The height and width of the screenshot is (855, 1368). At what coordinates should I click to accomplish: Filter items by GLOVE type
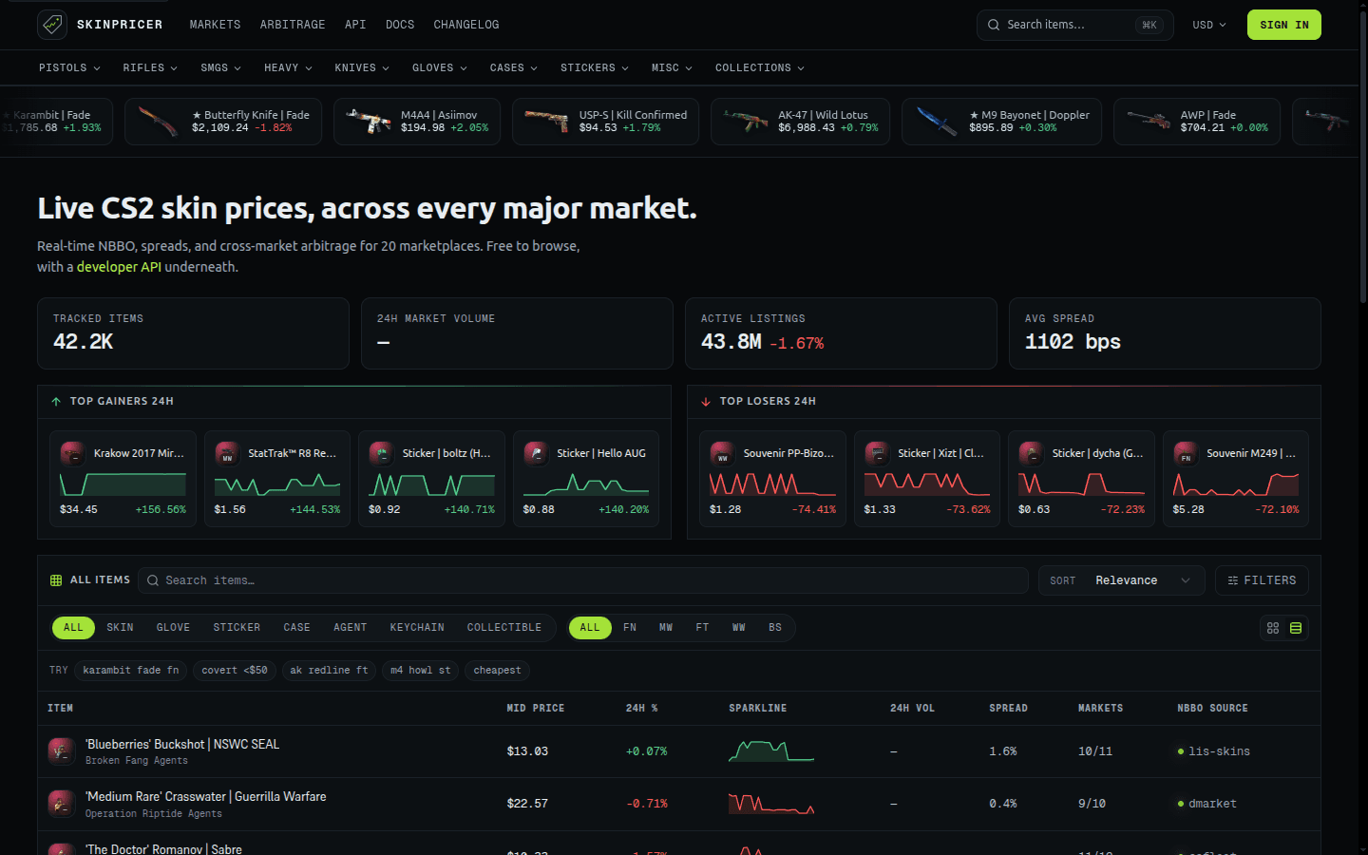coord(173,628)
